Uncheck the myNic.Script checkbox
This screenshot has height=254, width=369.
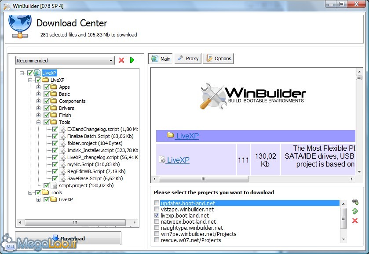pyautogui.click(x=55, y=164)
